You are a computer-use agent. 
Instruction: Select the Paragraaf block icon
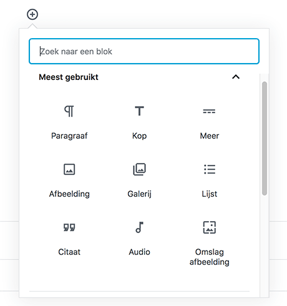(69, 111)
